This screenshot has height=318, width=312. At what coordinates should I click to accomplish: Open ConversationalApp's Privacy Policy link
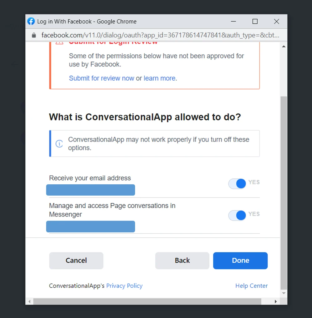(x=124, y=286)
